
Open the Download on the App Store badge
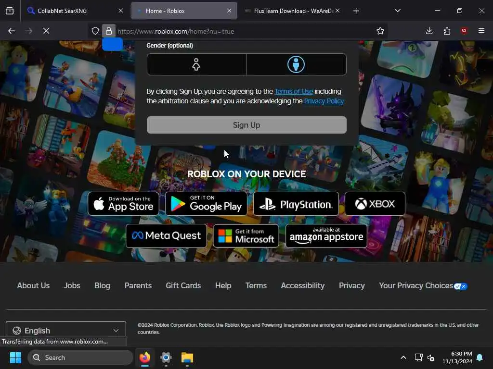tap(124, 204)
